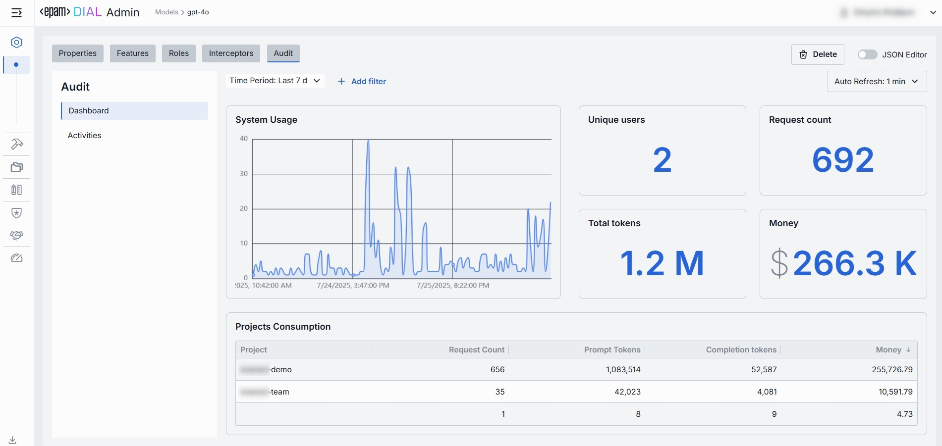The width and height of the screenshot is (942, 446).
Task: Click the plus icon beside Add filter
Action: coord(341,82)
